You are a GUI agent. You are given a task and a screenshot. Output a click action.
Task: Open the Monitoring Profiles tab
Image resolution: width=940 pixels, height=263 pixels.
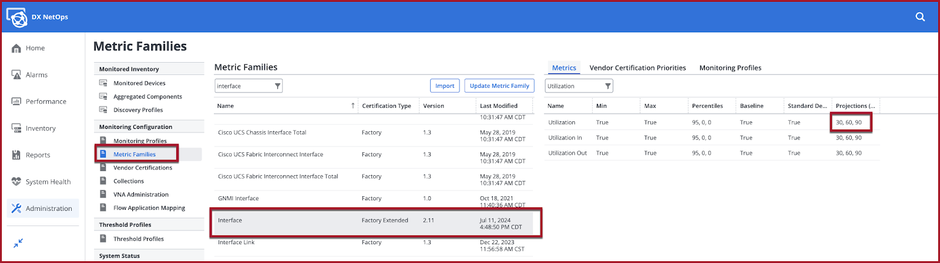click(730, 68)
